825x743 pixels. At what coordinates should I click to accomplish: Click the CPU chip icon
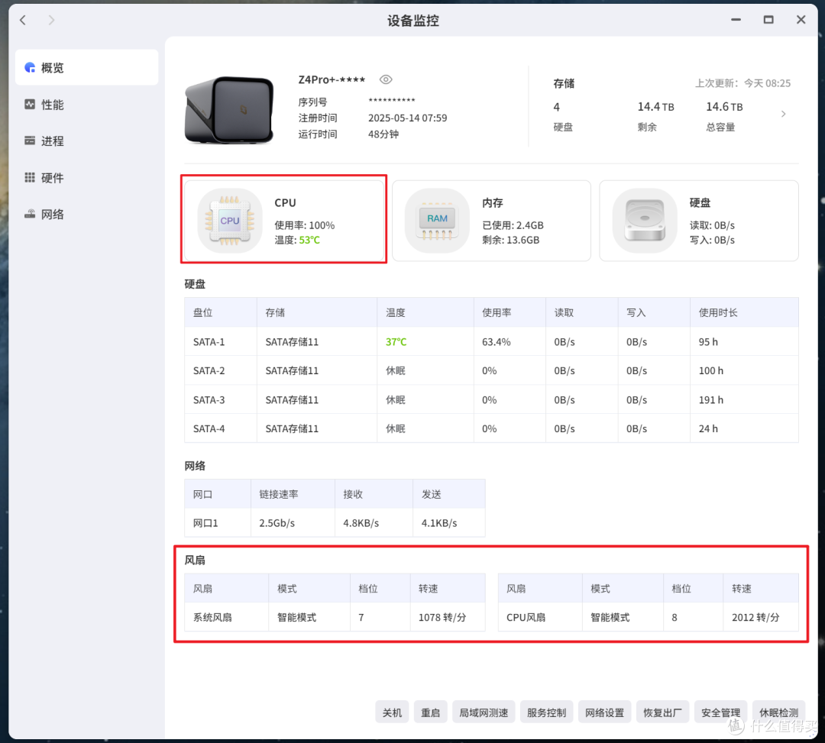[230, 221]
